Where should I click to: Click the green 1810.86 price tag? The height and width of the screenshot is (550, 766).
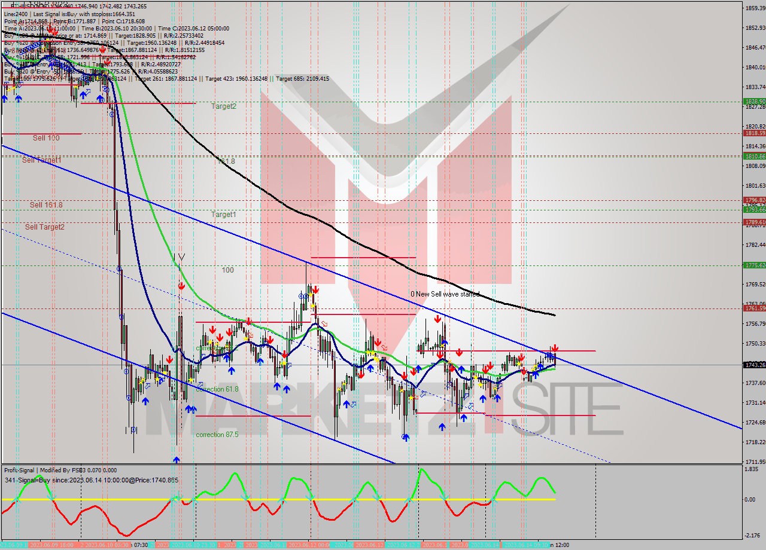(754, 156)
